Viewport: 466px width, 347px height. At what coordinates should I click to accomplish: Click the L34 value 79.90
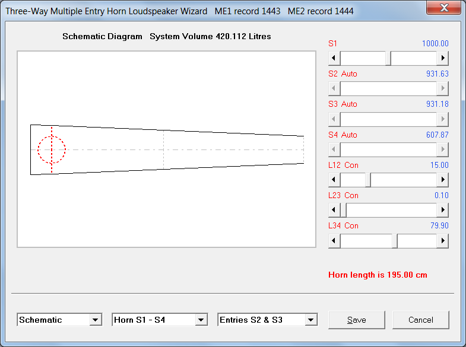click(x=439, y=225)
